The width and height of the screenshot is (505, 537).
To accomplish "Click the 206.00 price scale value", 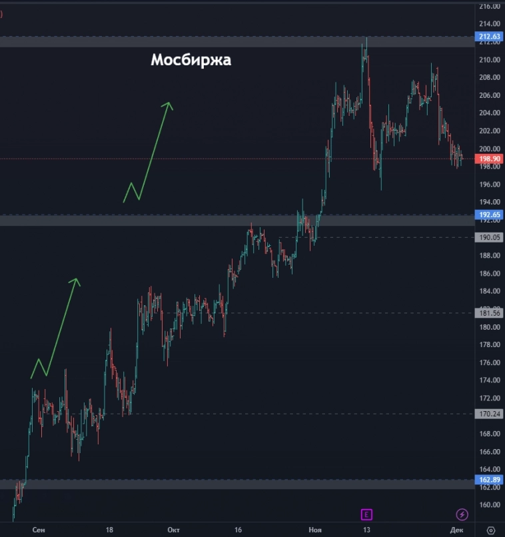I will tap(490, 95).
